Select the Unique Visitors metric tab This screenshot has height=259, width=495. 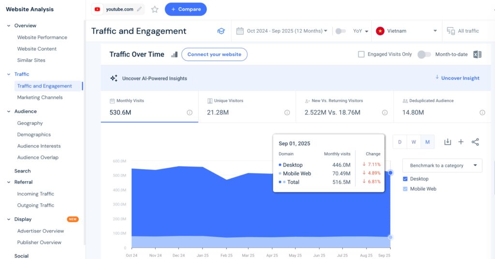(x=247, y=107)
